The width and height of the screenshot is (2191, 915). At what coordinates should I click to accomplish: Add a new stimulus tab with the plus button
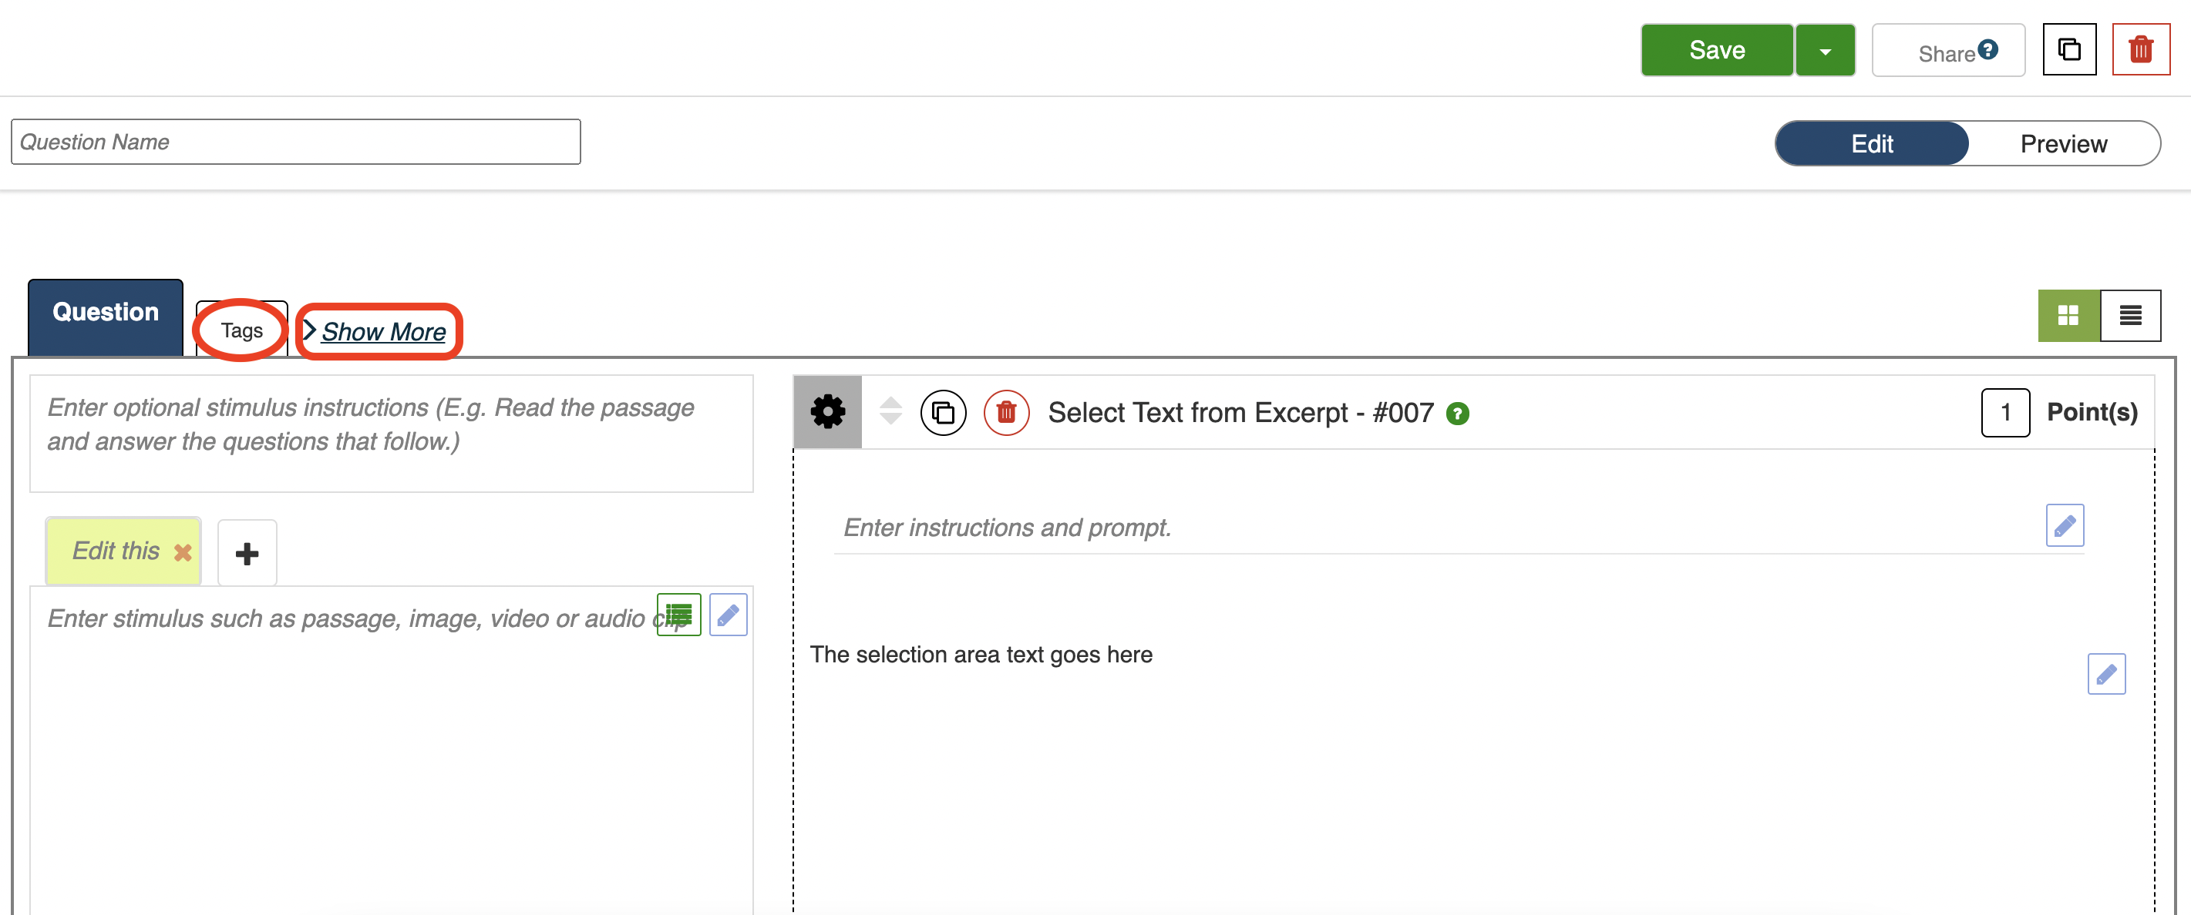click(x=247, y=553)
